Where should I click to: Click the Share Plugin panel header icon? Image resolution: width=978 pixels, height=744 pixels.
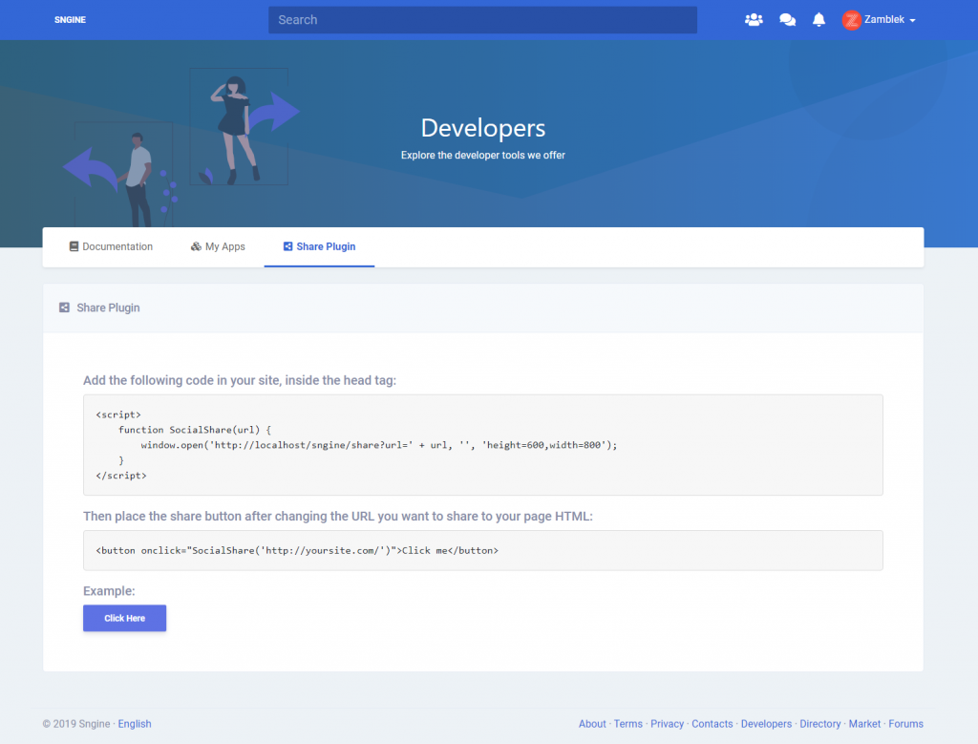(64, 308)
